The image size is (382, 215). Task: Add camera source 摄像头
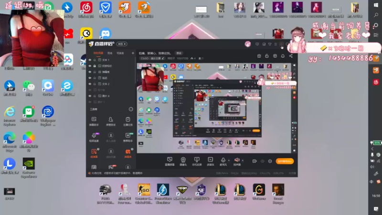coord(183,161)
